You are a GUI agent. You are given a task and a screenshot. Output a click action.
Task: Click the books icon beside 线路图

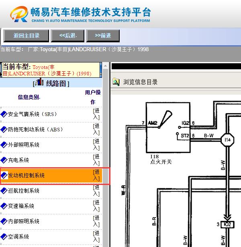39,82
